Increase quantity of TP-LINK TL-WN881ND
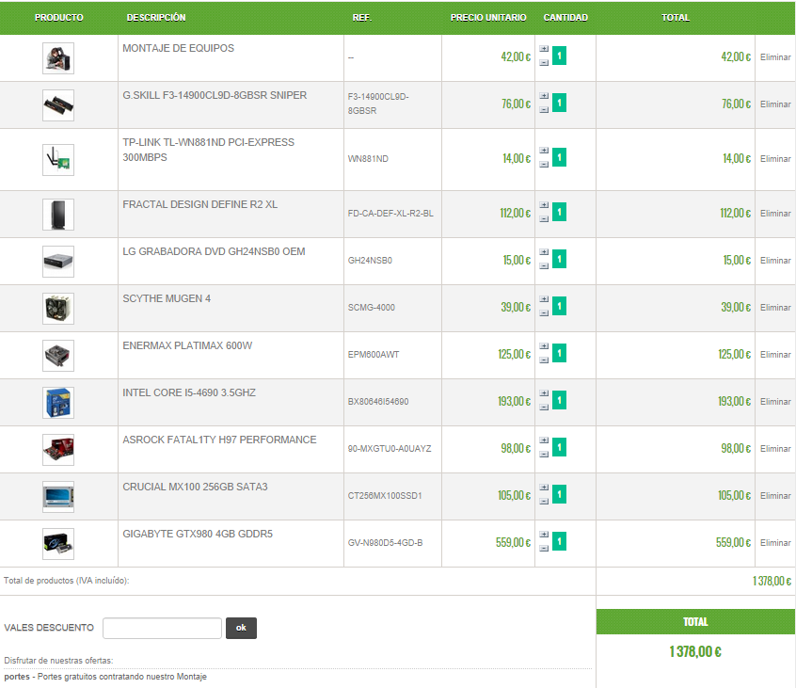Viewport: 796px width, 688px height. click(544, 151)
